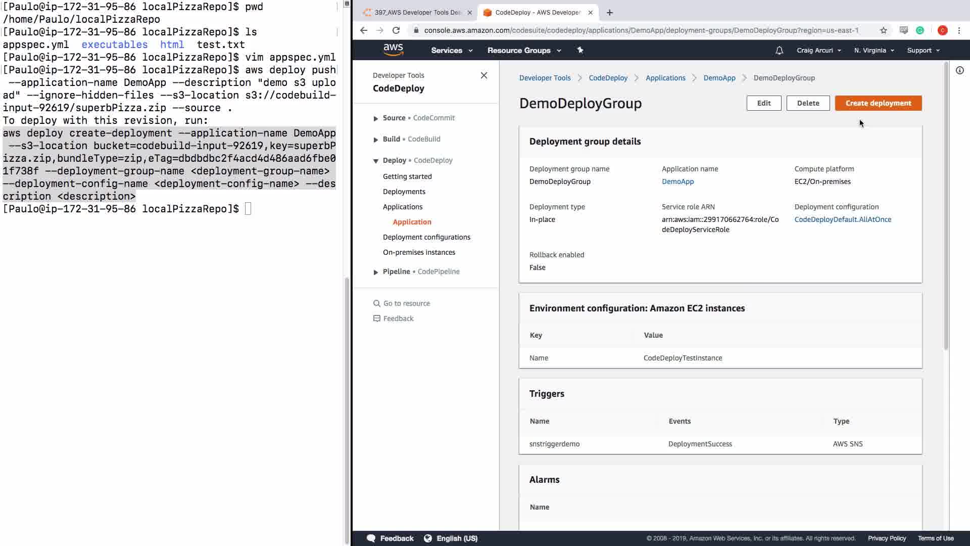Bookmark page with the star icon
This screenshot has width=970, height=546.
pos(884,30)
